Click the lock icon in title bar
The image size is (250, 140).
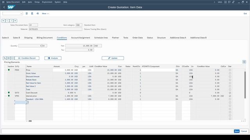[233, 2]
